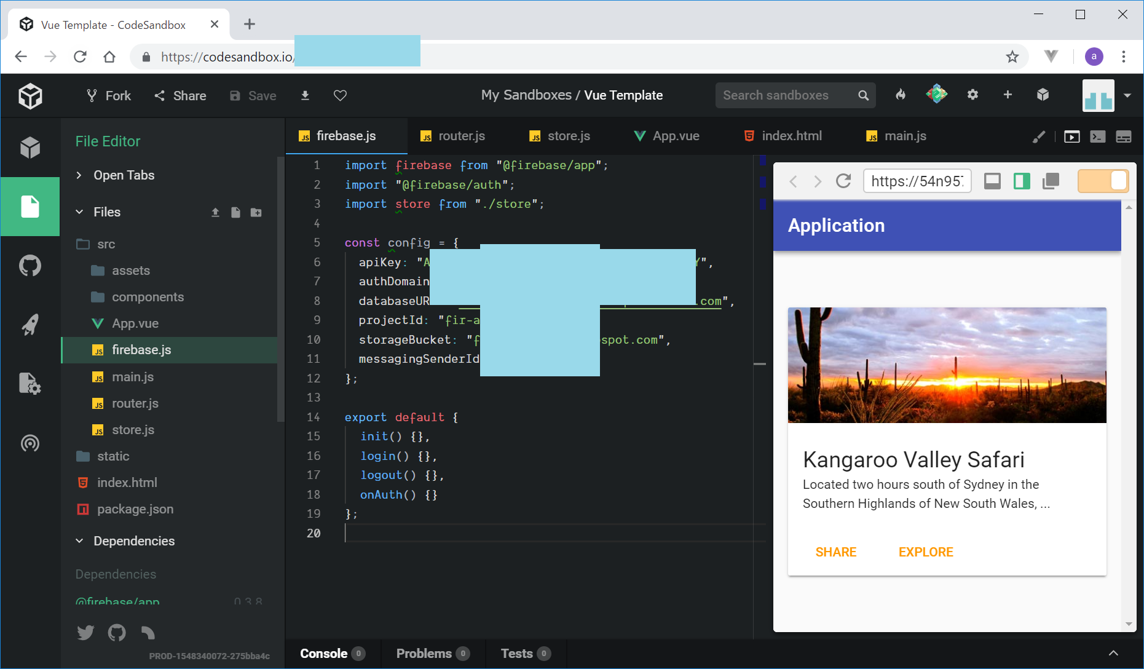Viewport: 1144px width, 669px height.
Task: Open the Live broadcast sidebar panel
Action: click(30, 443)
